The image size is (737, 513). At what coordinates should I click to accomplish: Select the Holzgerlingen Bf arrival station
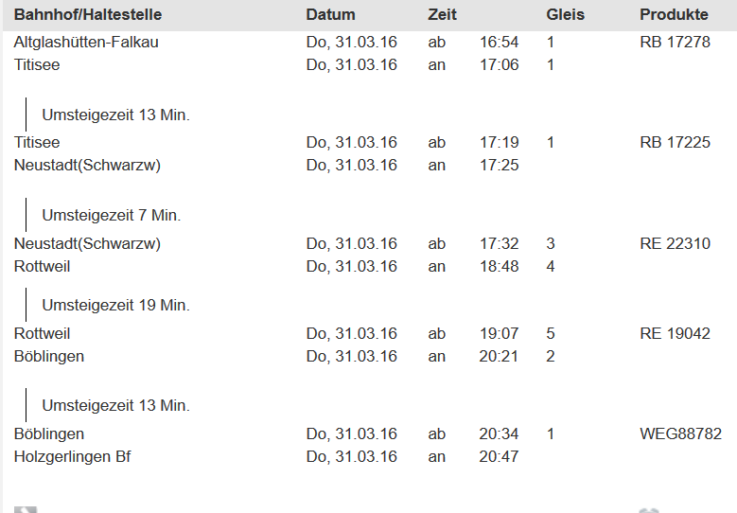tap(73, 457)
